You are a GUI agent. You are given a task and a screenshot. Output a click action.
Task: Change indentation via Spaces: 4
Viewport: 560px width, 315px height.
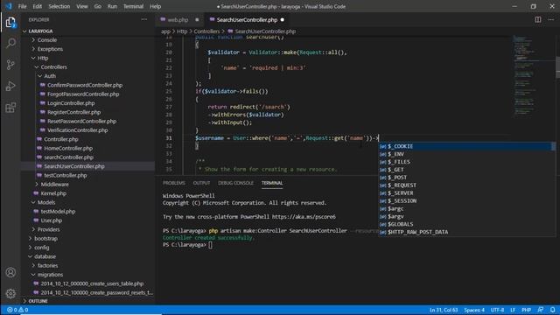474,310
